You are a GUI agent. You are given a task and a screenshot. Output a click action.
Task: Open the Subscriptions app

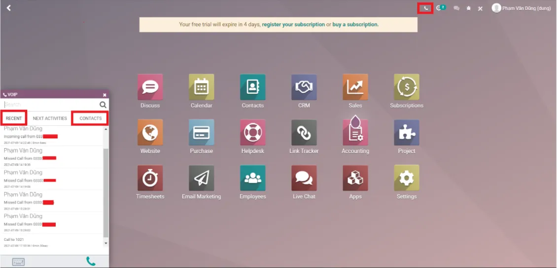[x=407, y=87]
